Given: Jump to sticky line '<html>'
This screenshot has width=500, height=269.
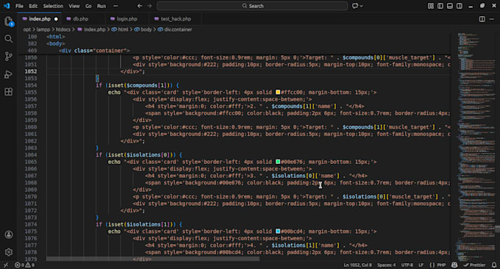Looking at the screenshot, I should click(x=55, y=37).
